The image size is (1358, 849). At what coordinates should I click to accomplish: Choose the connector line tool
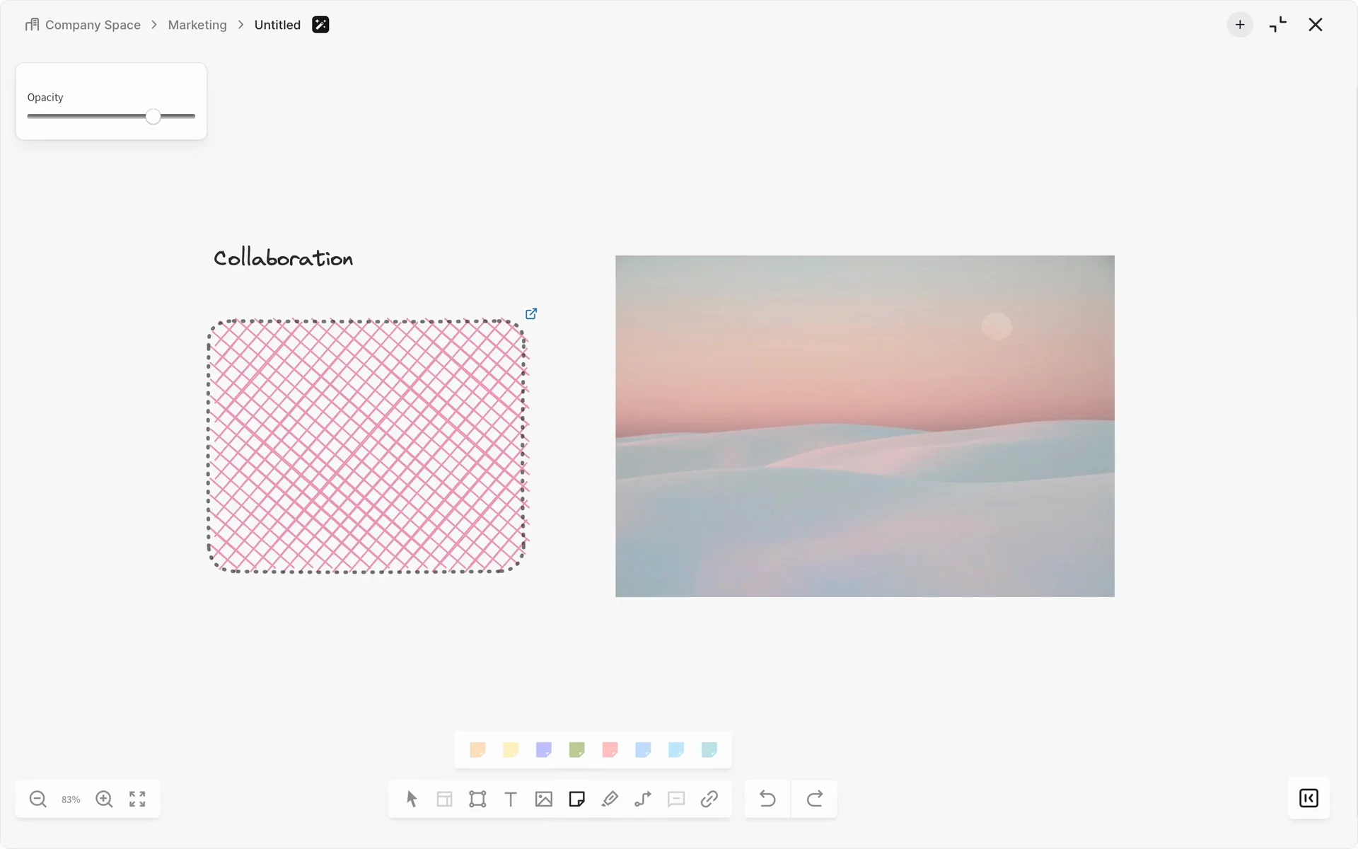coord(643,799)
